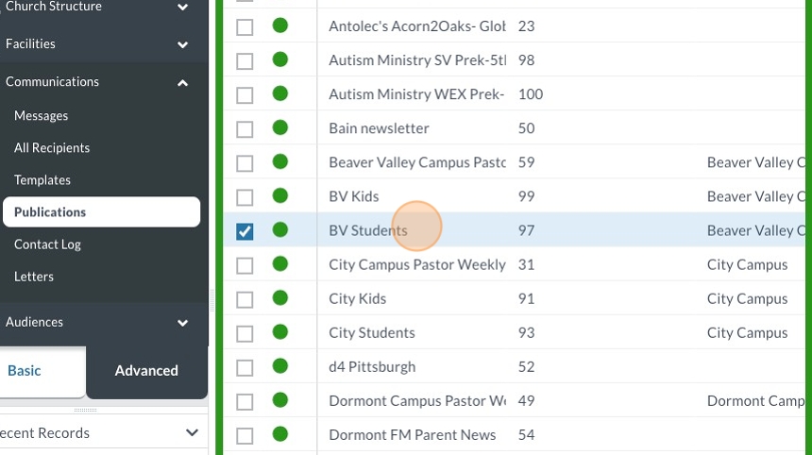Collapse the Communications section chevron
This screenshot has width=812, height=455.
[x=183, y=83]
